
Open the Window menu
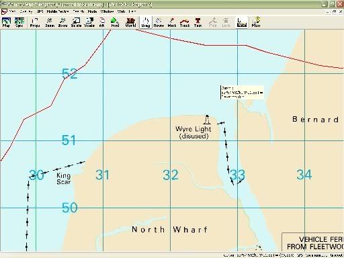[107, 11]
